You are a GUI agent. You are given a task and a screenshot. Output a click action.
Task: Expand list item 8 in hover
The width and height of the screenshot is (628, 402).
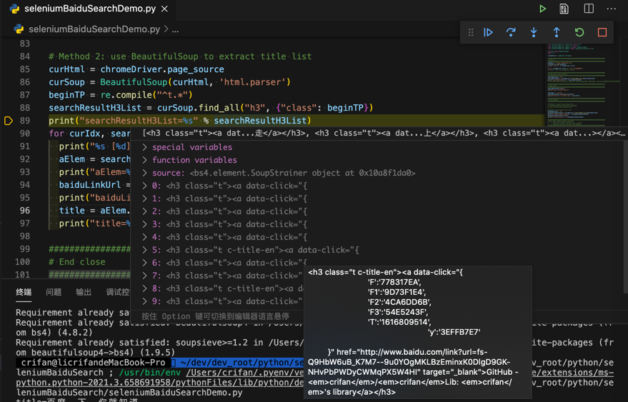144,288
